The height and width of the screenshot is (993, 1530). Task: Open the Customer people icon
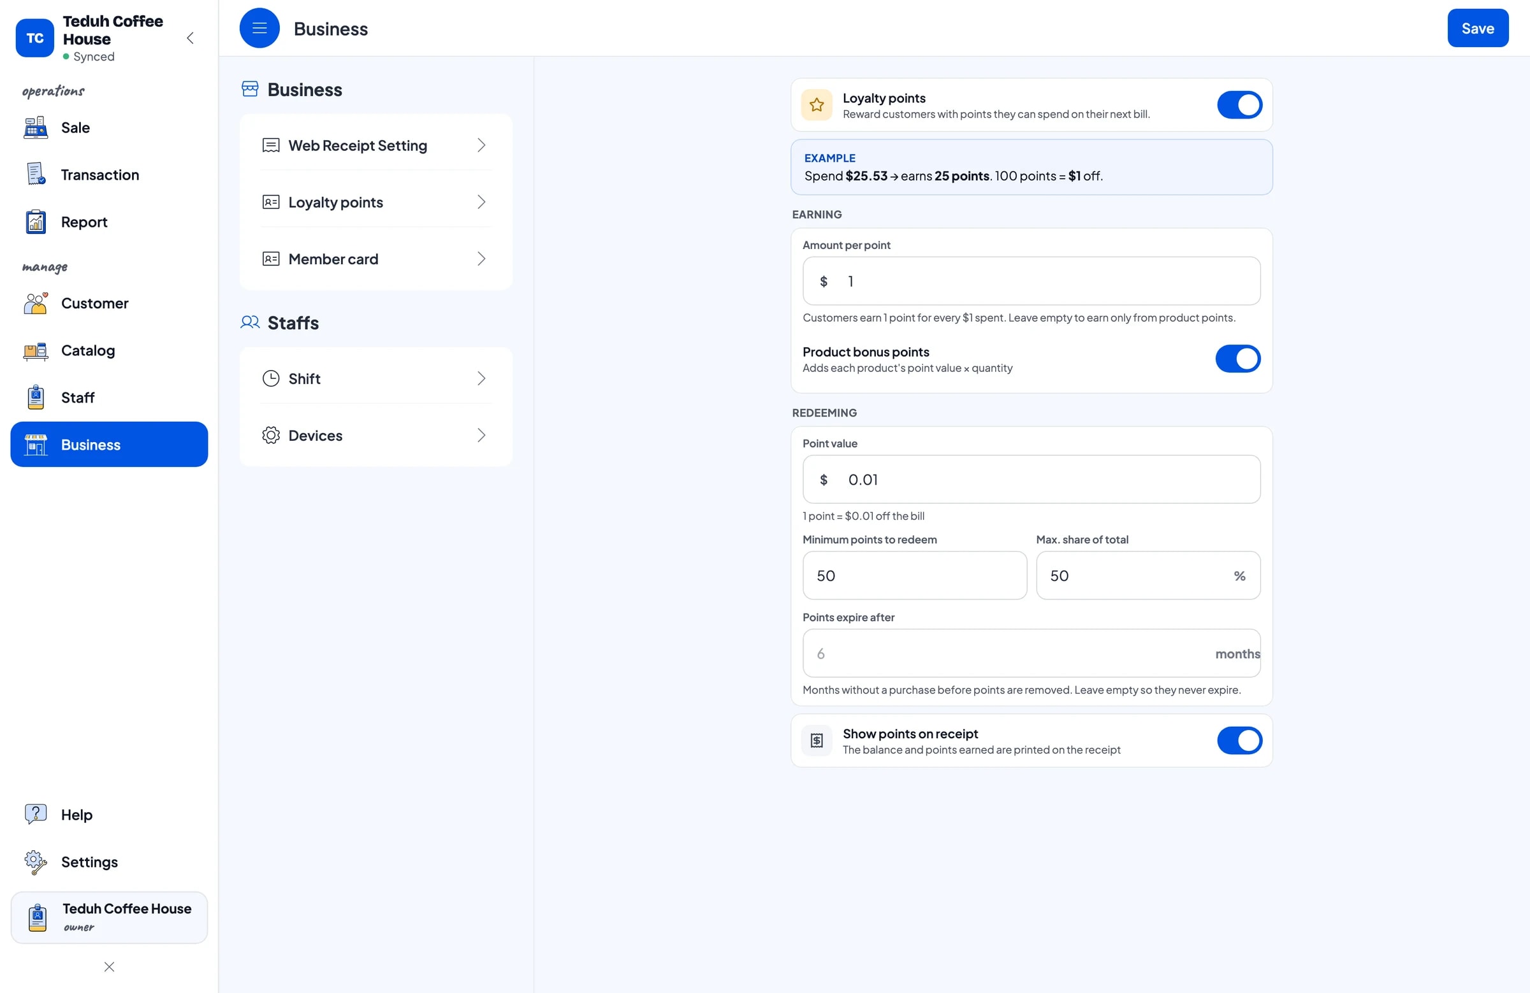click(x=35, y=303)
